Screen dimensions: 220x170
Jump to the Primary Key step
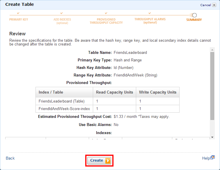(x=19, y=20)
